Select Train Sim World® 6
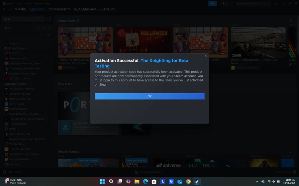This screenshot has width=299, height=186. (x=21, y=149)
